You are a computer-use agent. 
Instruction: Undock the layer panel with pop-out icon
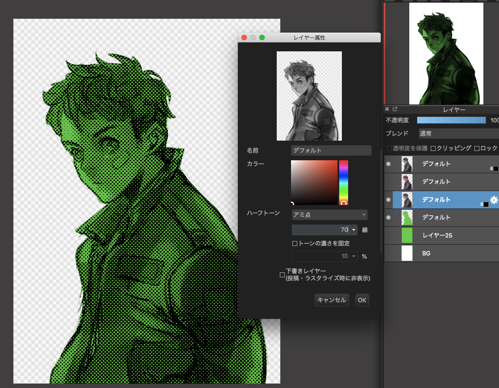(394, 109)
